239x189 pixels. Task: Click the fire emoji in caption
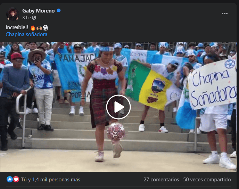(x=33, y=28)
